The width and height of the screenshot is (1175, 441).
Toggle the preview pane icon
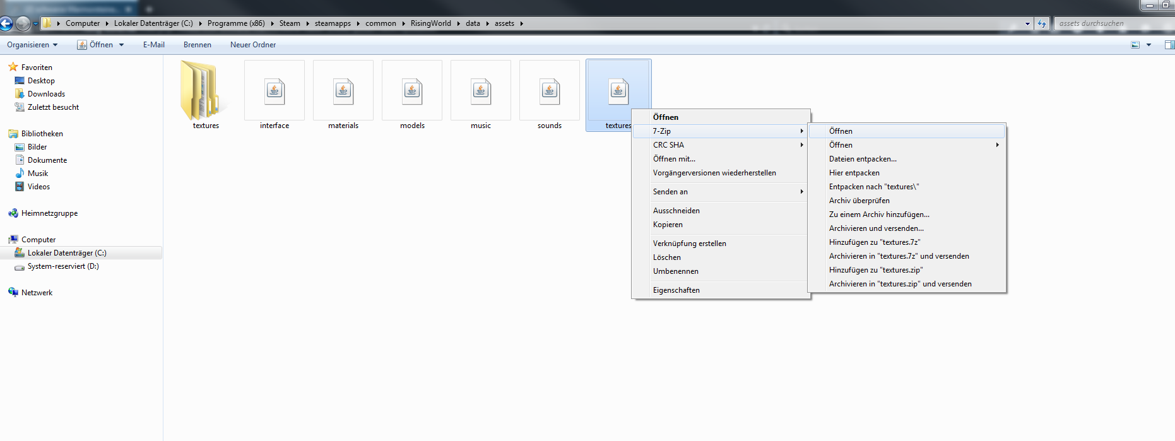click(x=1169, y=45)
